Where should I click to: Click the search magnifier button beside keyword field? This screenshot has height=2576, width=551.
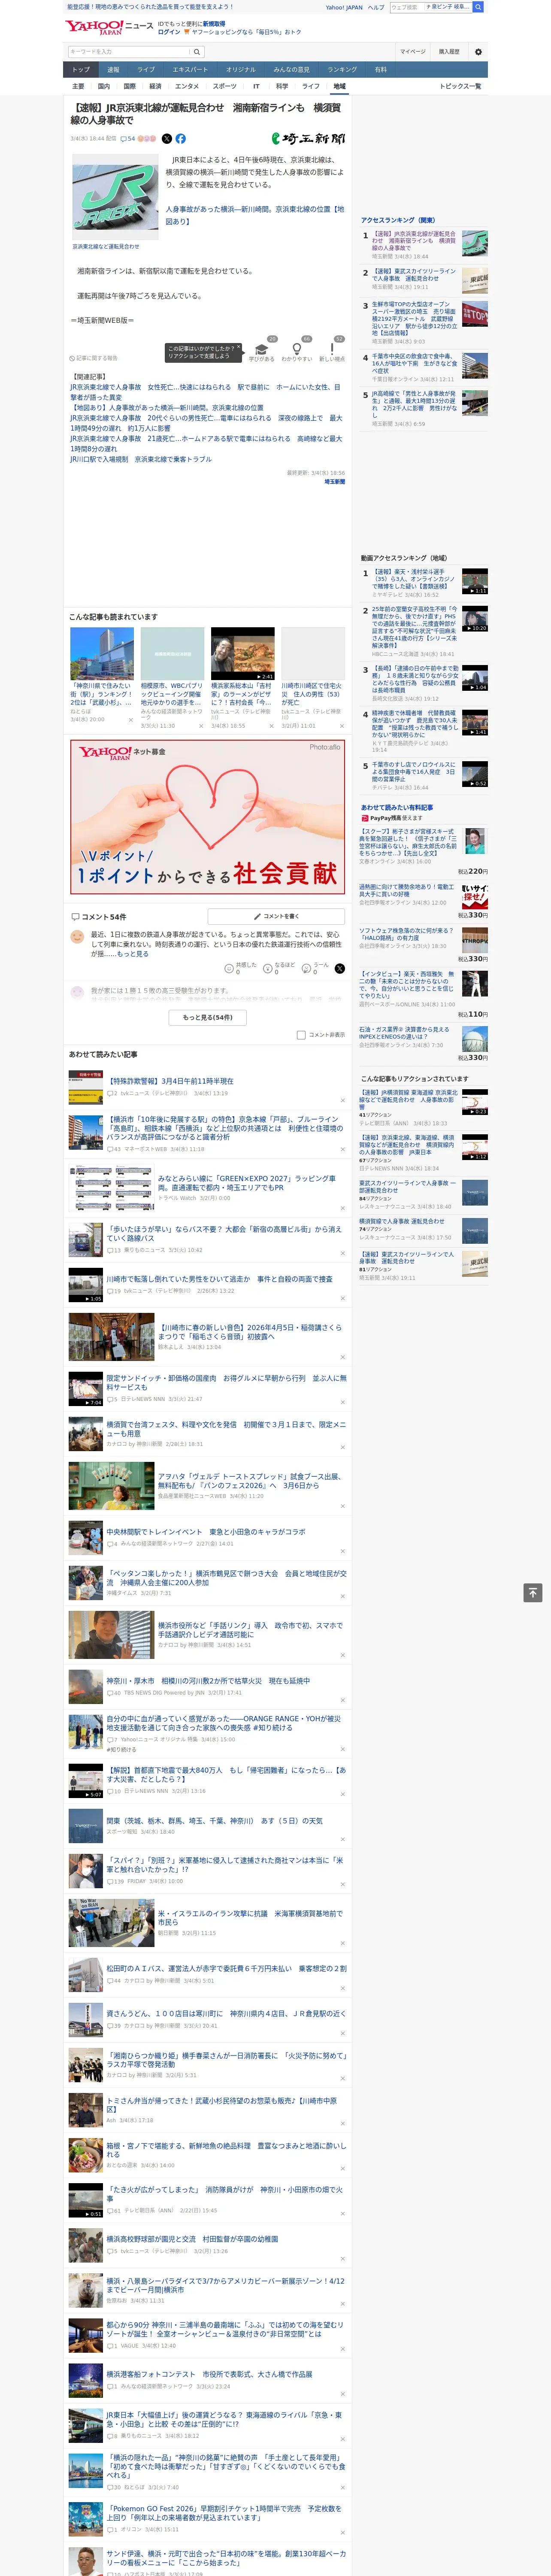(x=197, y=52)
